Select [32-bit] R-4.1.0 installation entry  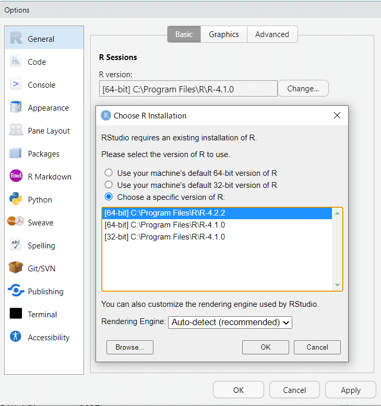pyautogui.click(x=217, y=237)
